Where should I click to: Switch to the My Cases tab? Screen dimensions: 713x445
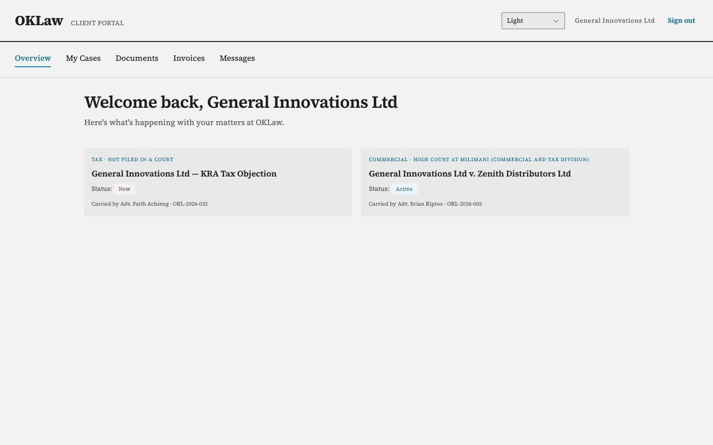[x=83, y=58]
